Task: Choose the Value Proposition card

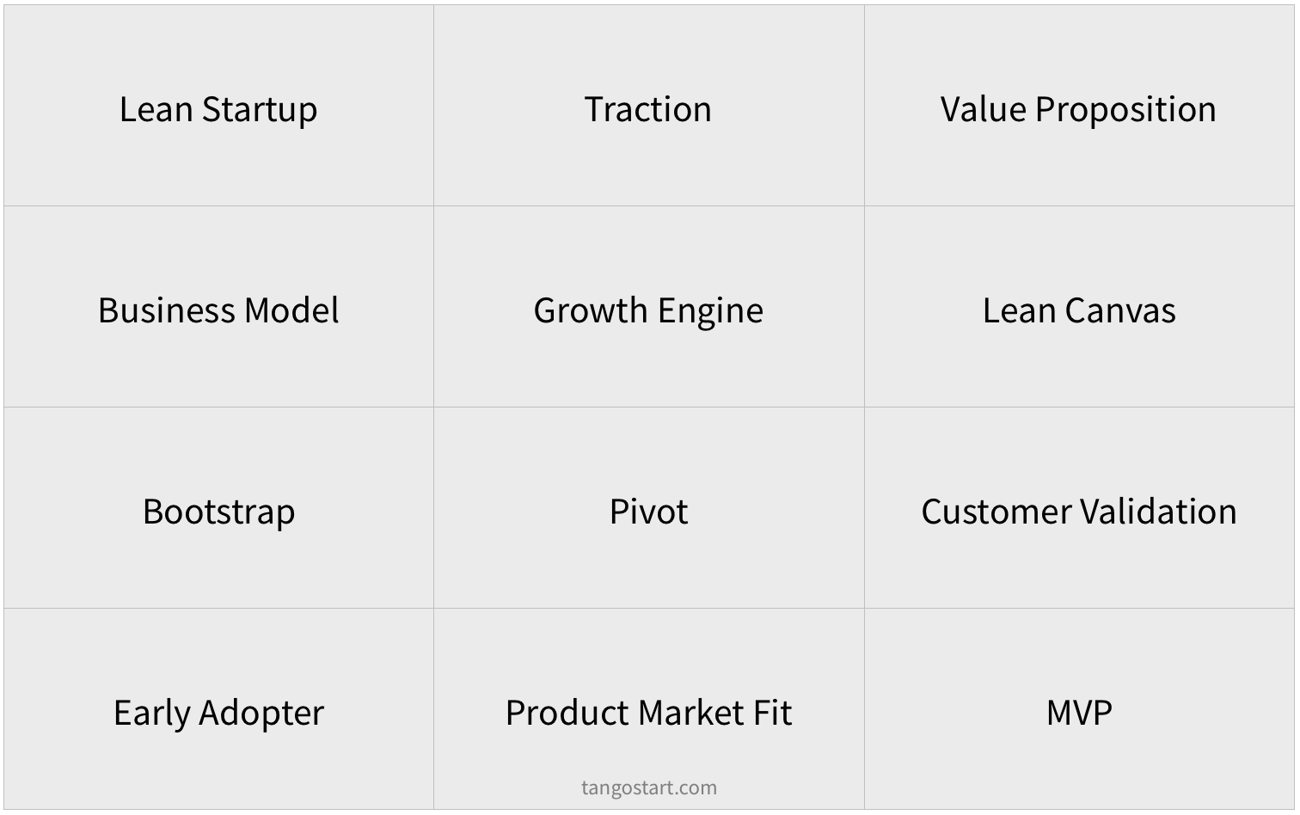Action: [1079, 106]
